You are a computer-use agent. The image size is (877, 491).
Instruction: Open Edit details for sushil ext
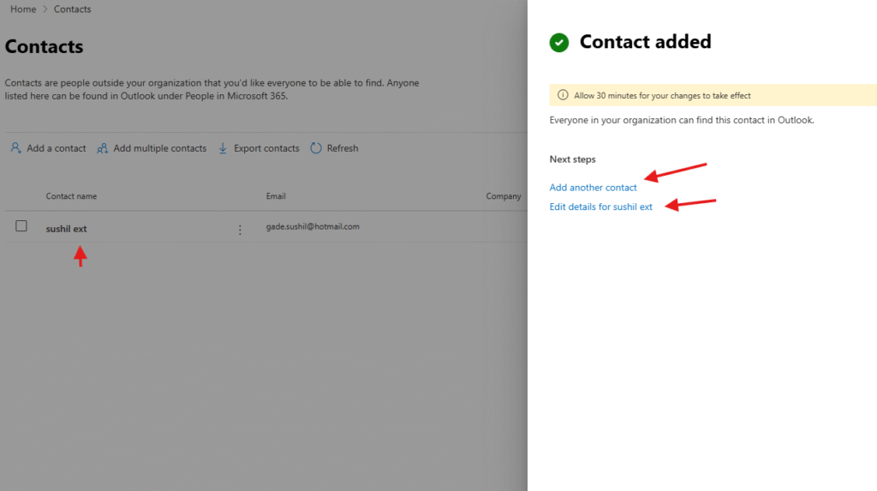tap(600, 207)
